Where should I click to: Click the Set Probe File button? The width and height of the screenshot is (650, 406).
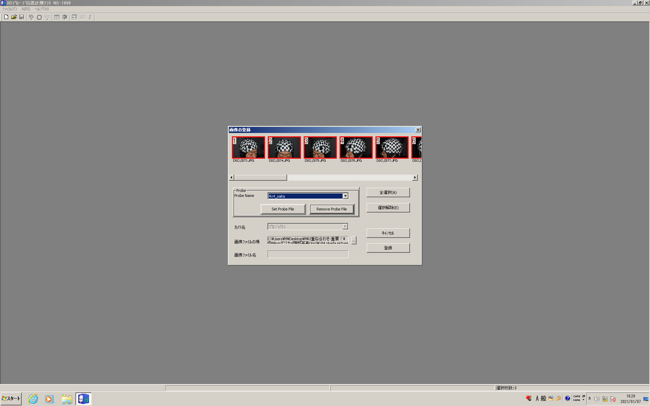click(x=283, y=209)
